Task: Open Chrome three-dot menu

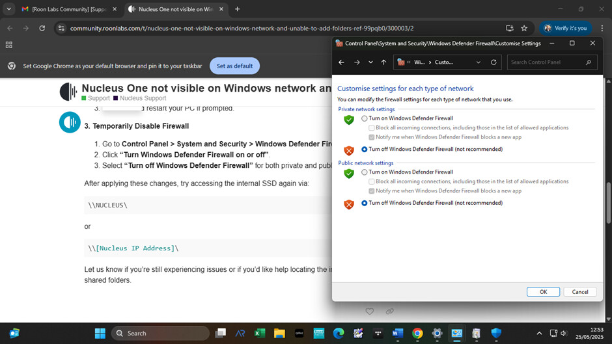Action: tap(602, 28)
